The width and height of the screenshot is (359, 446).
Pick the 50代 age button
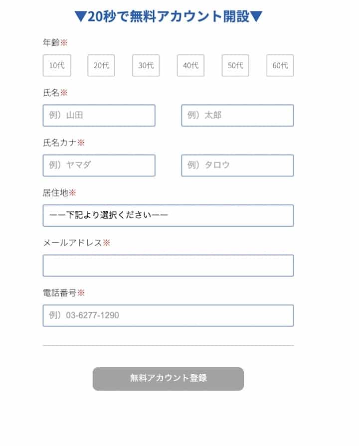[235, 65]
